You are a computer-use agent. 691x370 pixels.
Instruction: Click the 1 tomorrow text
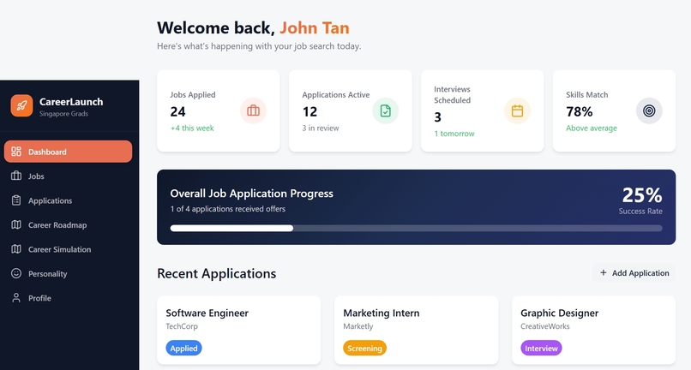(x=454, y=134)
